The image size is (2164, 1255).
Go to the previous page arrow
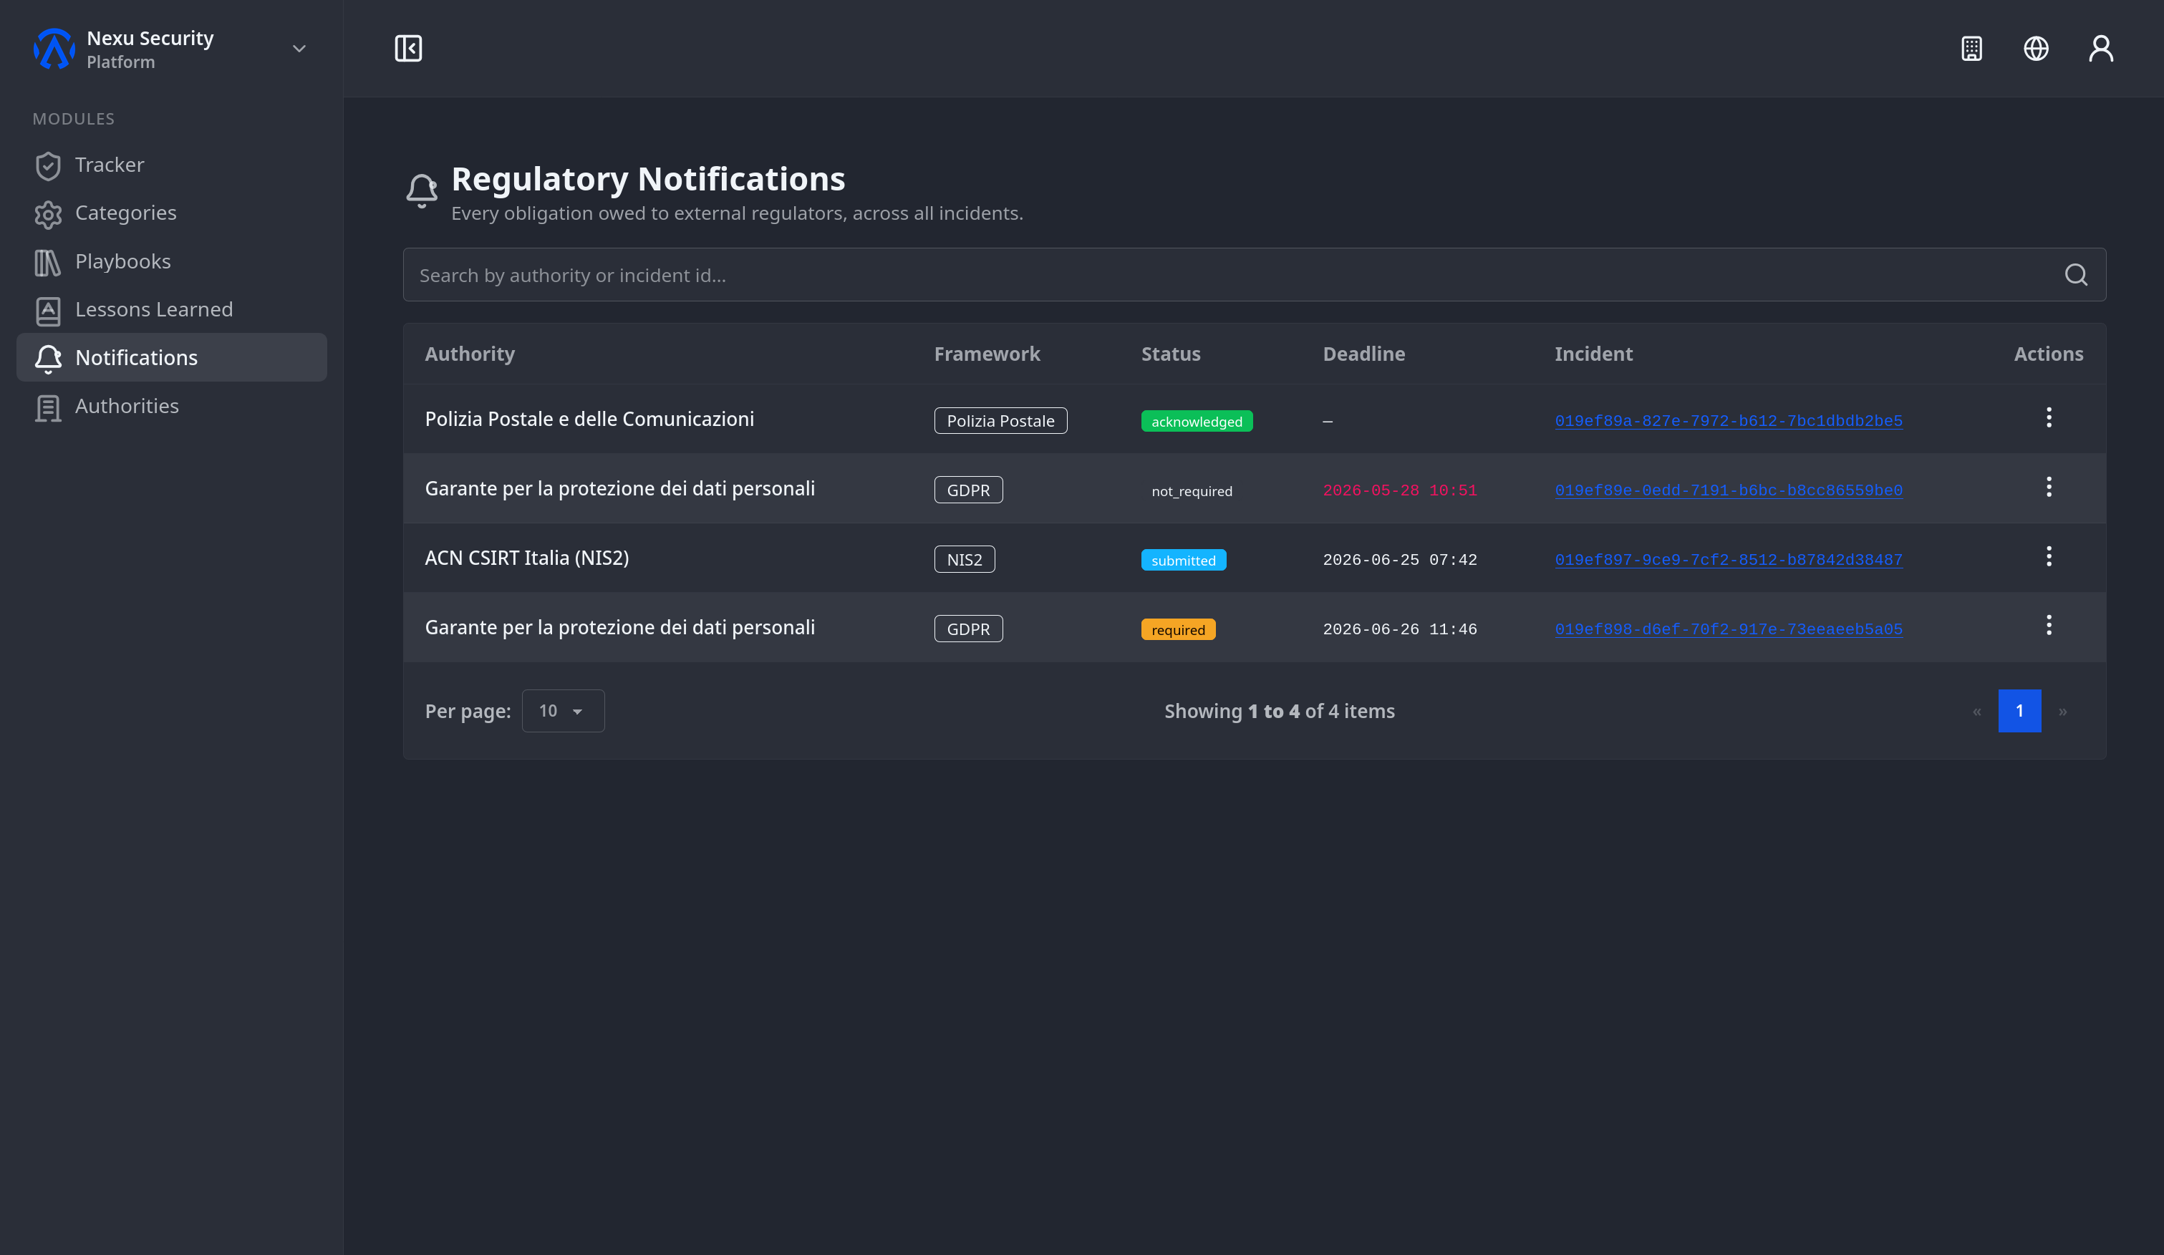pyautogui.click(x=1977, y=712)
